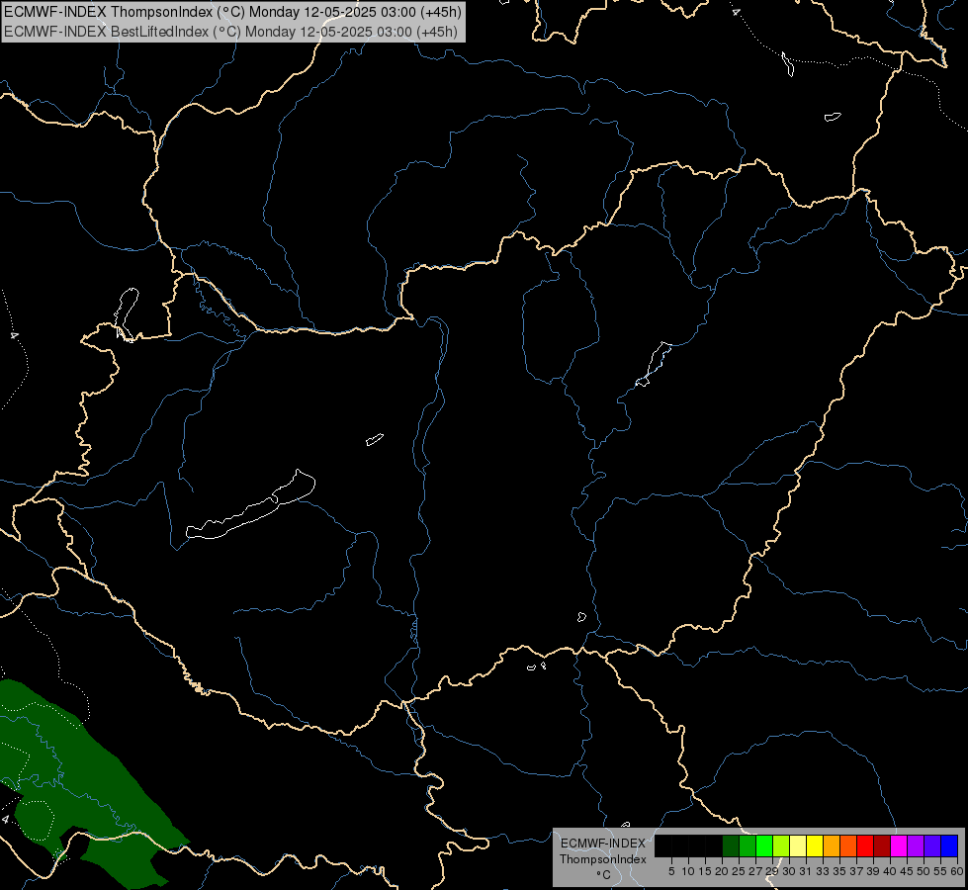Select the purple 45-50 legend swatch
The image size is (968, 890).
pyautogui.click(x=916, y=845)
